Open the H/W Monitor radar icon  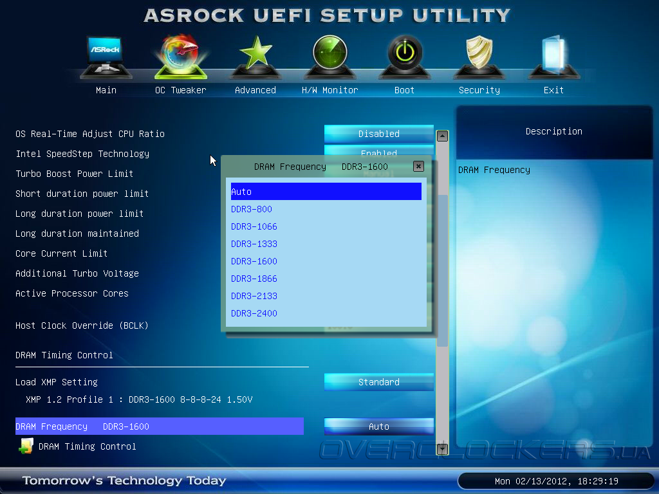coord(330,57)
